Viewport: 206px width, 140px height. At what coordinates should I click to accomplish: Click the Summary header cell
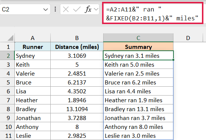[x=138, y=47]
